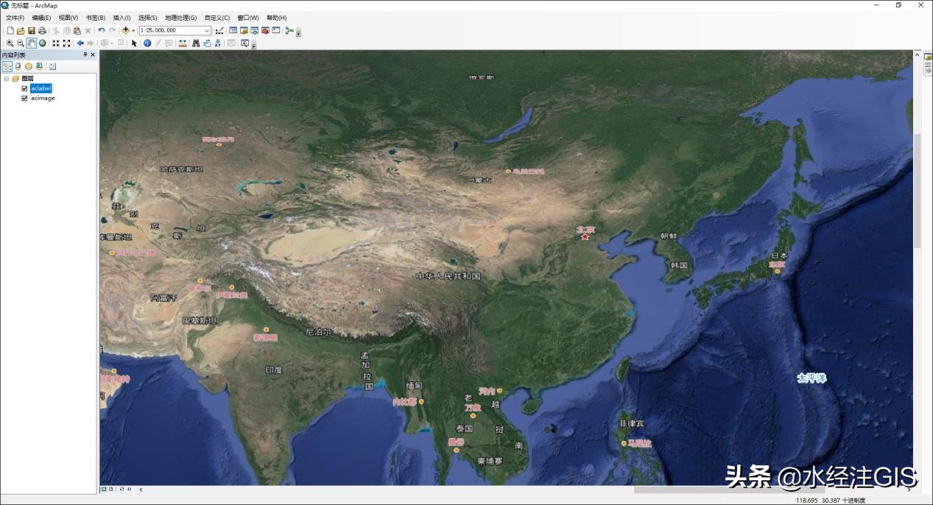Switch table of contents to List By Source
Viewport: 933px width, 505px height.
tap(16, 66)
